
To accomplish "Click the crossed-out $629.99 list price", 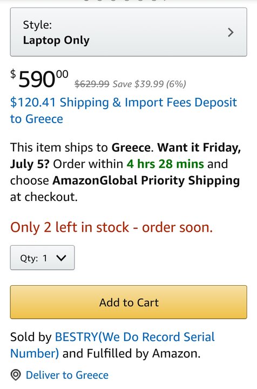I will point(92,84).
